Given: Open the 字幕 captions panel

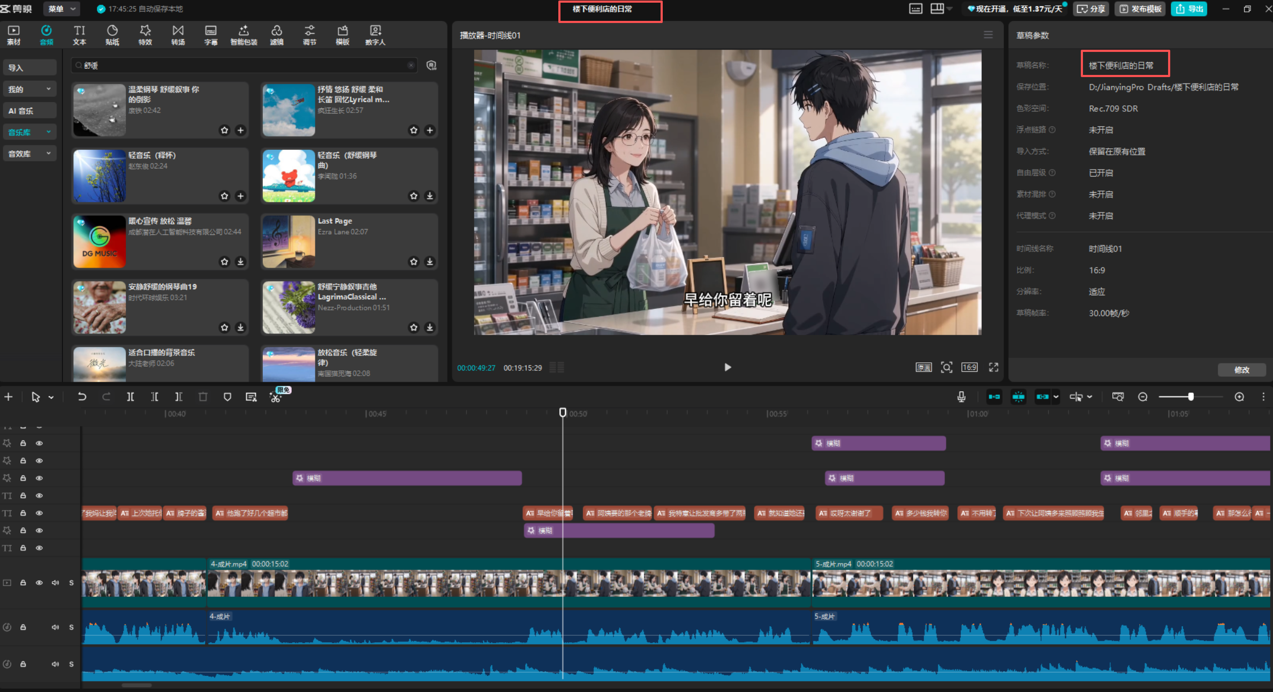Looking at the screenshot, I should (x=211, y=35).
